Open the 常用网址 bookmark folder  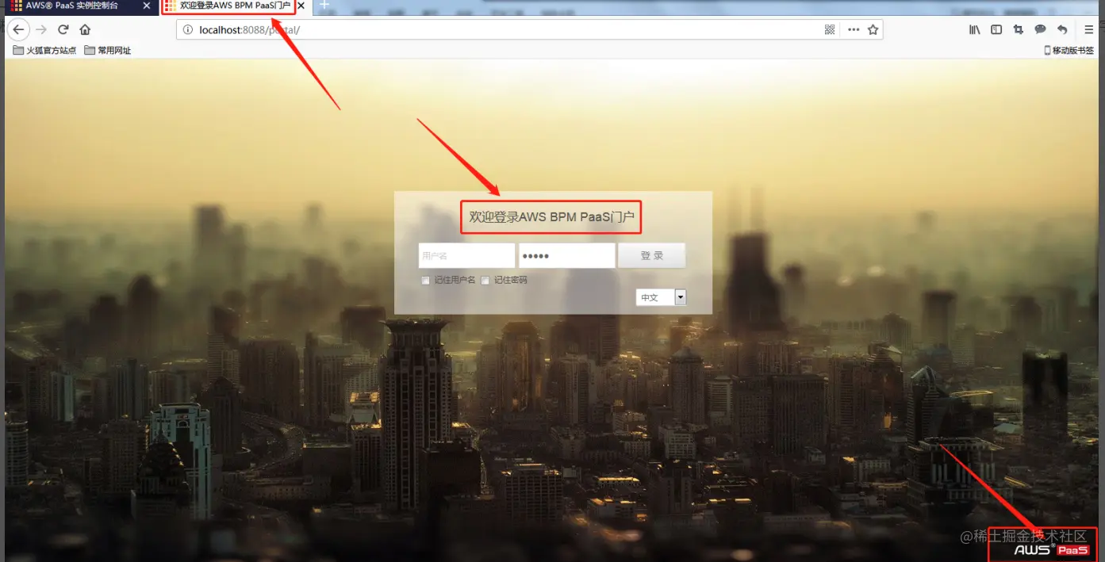[x=108, y=50]
